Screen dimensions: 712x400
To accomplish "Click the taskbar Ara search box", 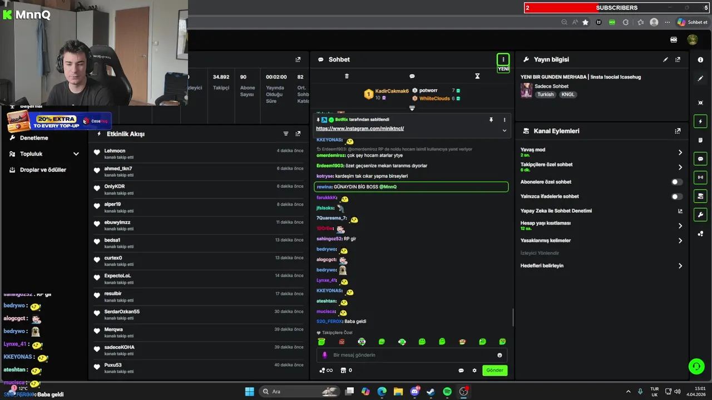I will pos(300,392).
